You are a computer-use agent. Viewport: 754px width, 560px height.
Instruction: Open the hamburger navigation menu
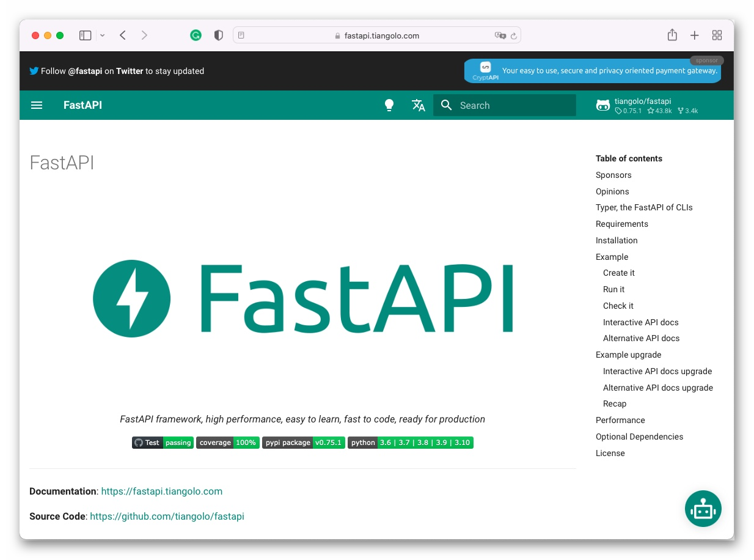37,105
